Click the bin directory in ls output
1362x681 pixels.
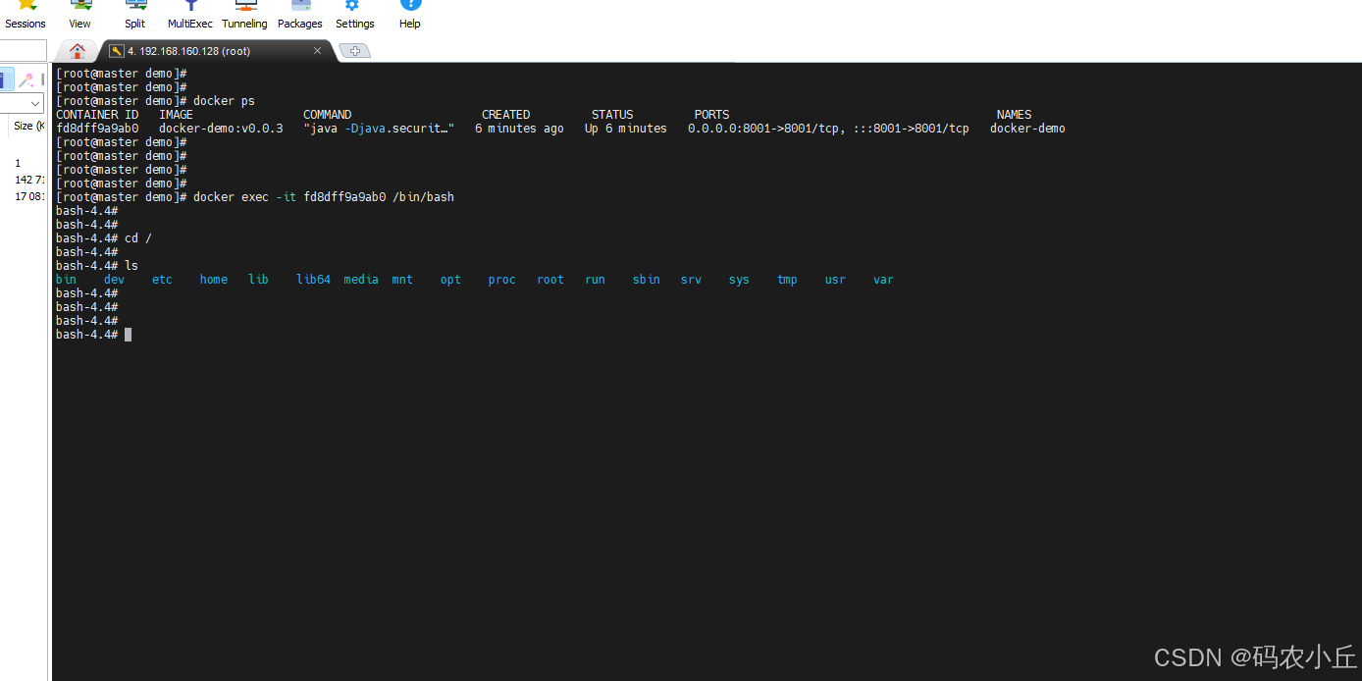pos(66,280)
